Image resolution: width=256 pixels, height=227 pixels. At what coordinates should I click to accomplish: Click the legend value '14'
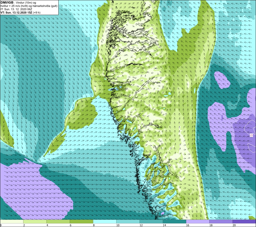[164, 225]
